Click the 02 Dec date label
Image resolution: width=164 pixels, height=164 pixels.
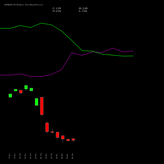tap(62, 156)
